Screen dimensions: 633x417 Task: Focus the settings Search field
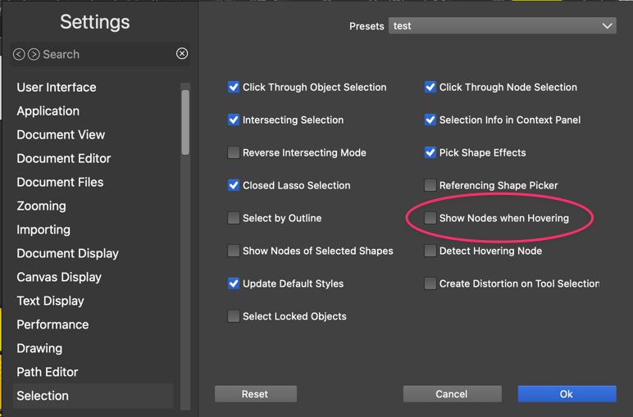[x=107, y=54]
